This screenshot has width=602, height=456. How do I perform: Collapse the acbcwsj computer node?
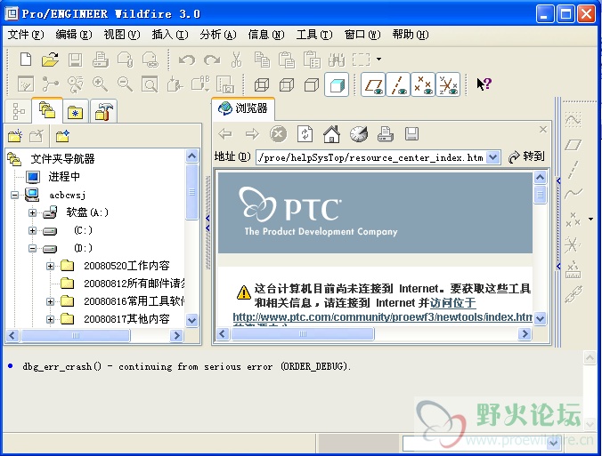pyautogui.click(x=14, y=195)
